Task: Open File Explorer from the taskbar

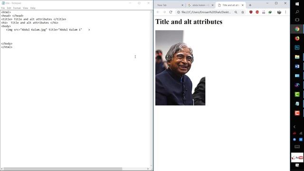Action: point(297,57)
